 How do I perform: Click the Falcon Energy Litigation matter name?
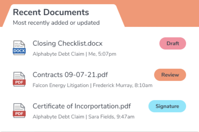(x=60, y=85)
